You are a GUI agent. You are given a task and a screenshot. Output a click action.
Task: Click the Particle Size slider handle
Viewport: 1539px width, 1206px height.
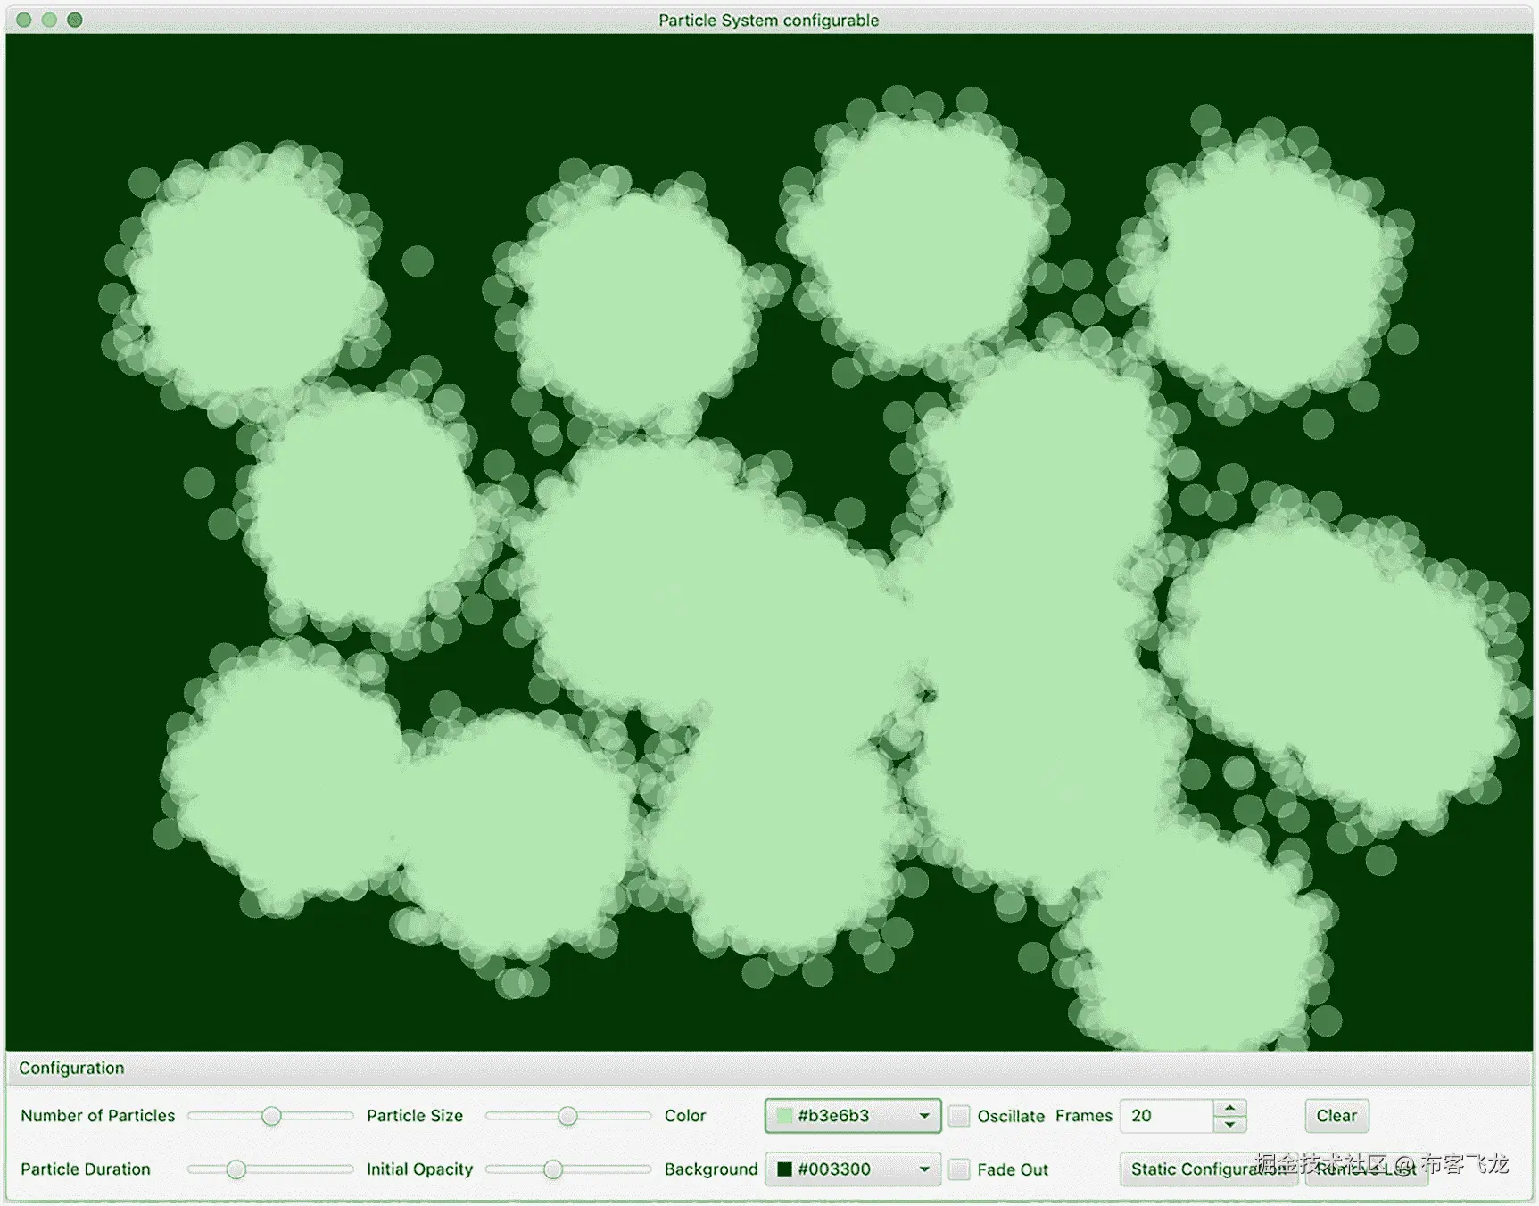(x=568, y=1116)
